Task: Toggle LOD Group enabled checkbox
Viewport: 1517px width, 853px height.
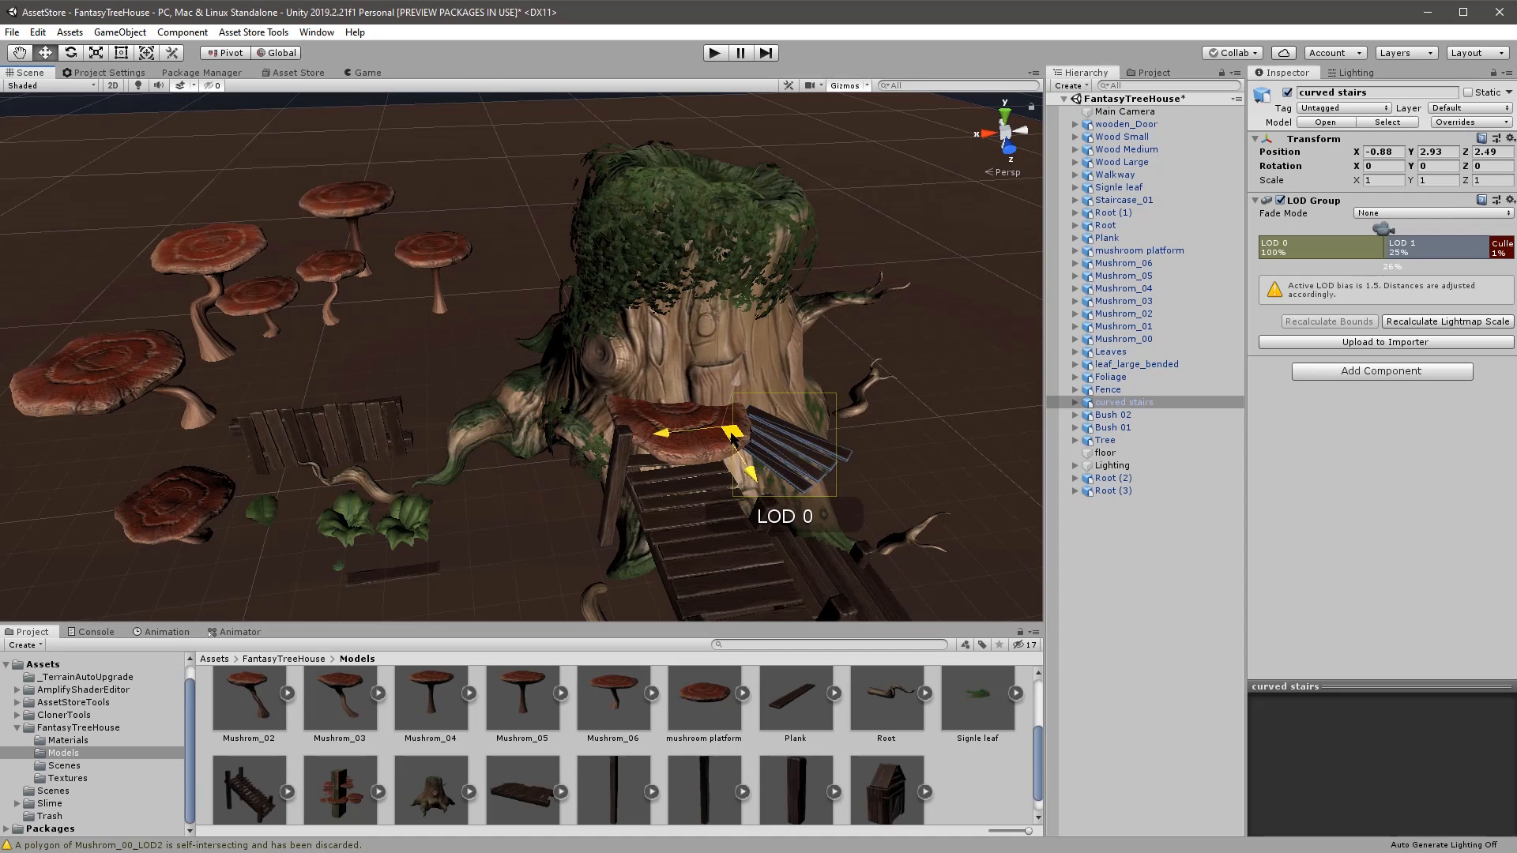Action: tap(1280, 201)
